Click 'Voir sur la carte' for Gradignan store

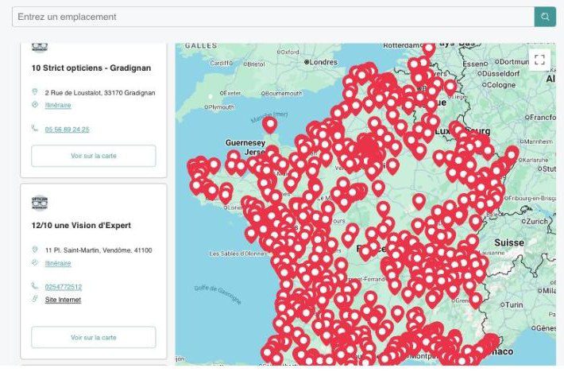pyautogui.click(x=94, y=156)
